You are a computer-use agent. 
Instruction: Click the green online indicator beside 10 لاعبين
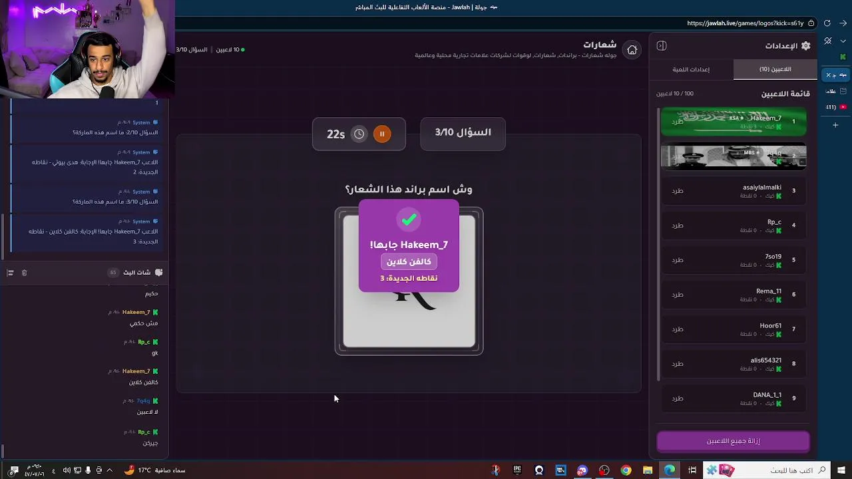point(243,50)
